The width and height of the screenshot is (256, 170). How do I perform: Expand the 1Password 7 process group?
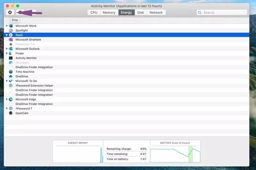click(x=7, y=108)
